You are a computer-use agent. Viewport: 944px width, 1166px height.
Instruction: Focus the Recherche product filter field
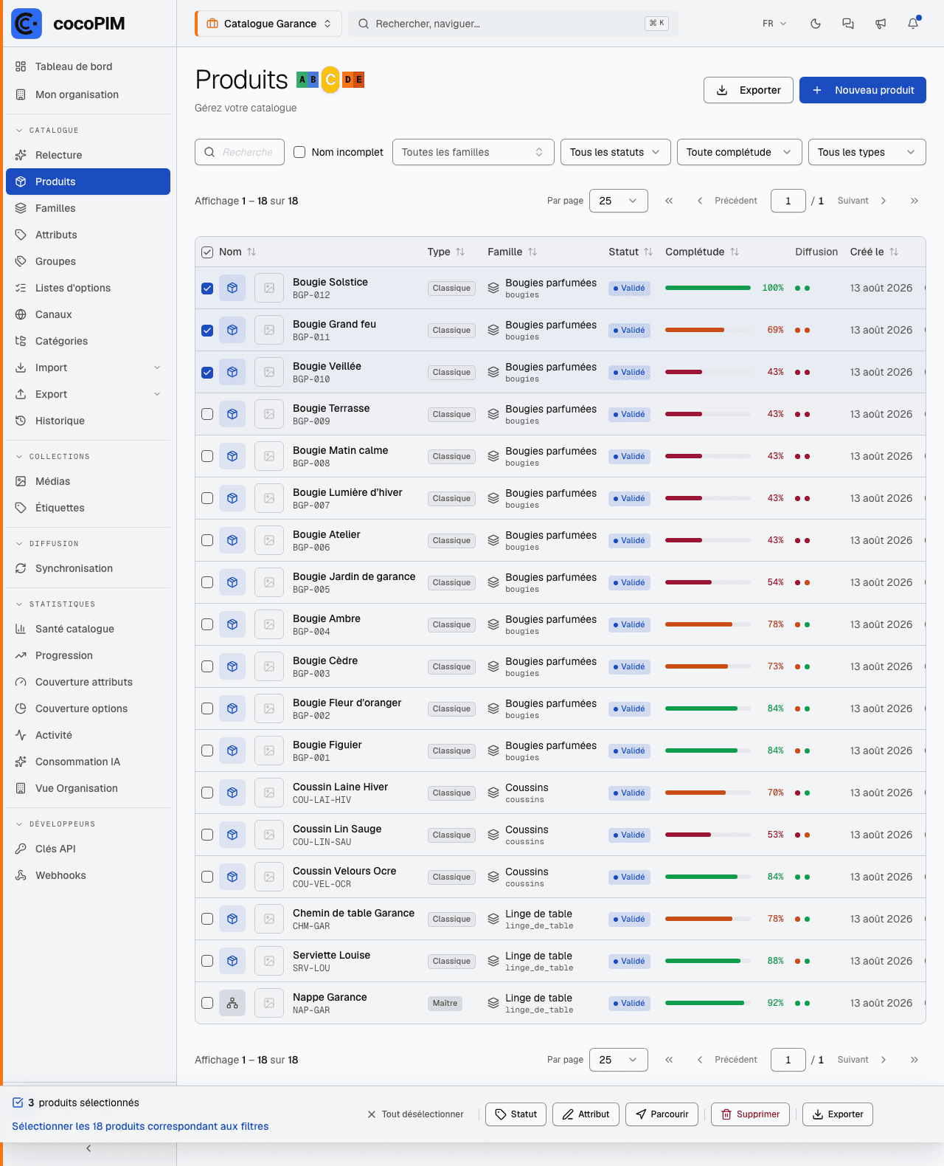(x=240, y=152)
